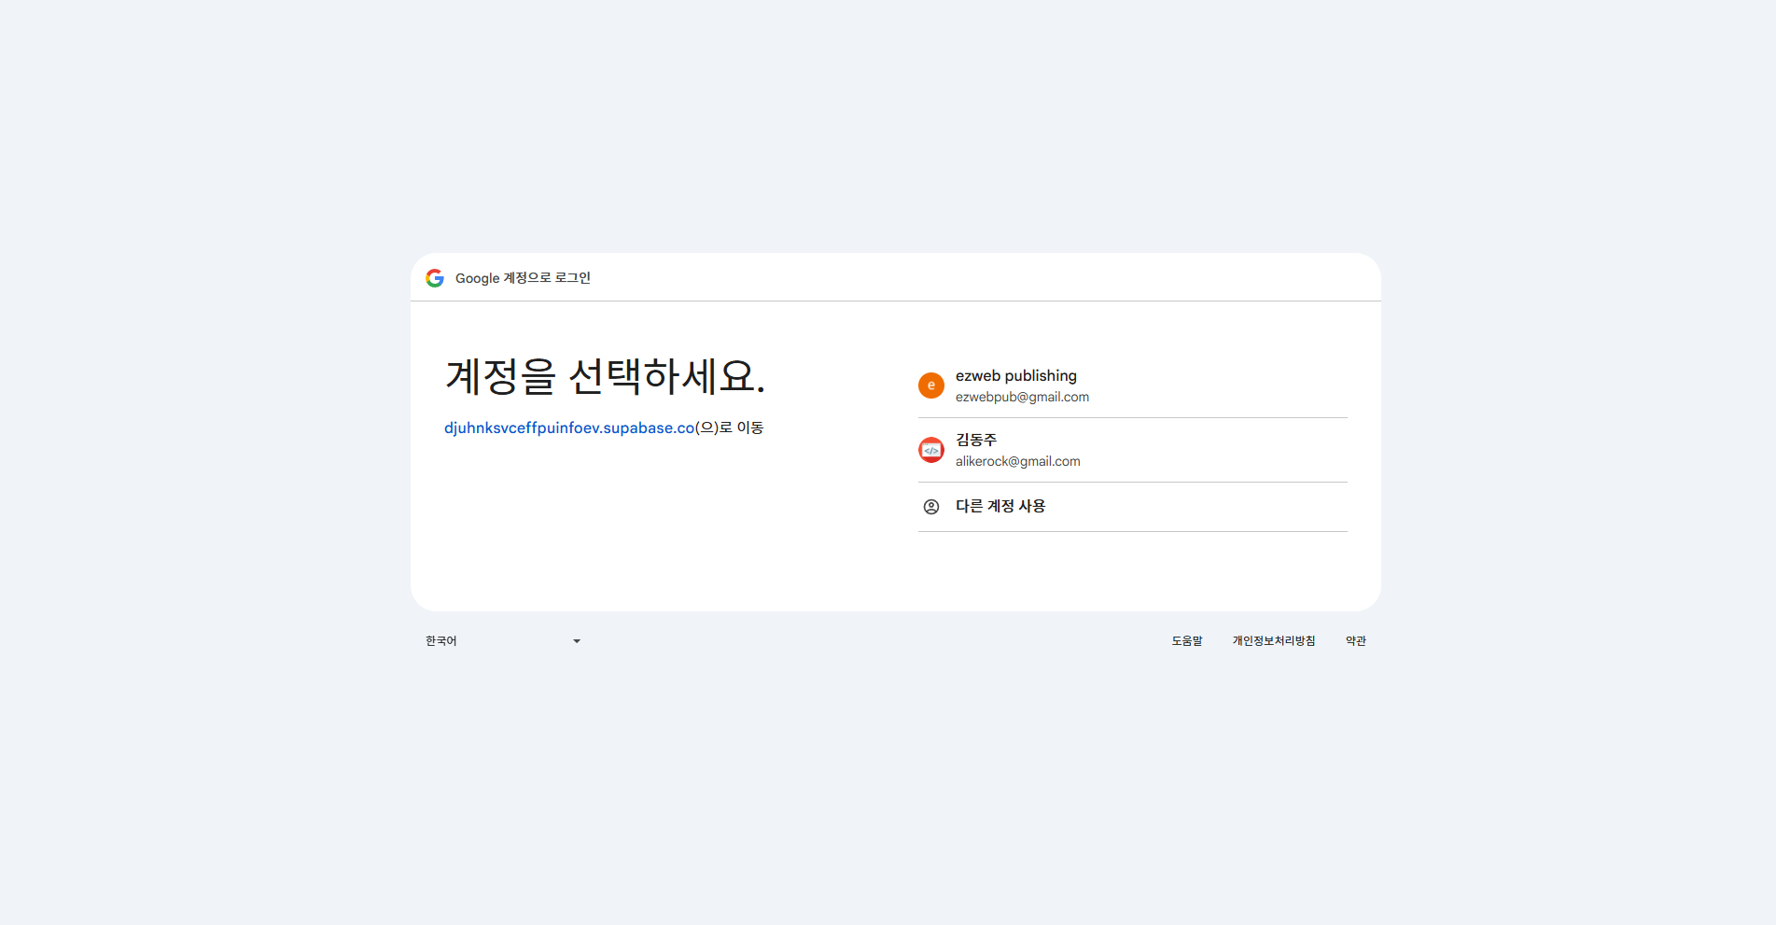This screenshot has width=1776, height=925.
Task: Open the 개인정보처리방침 privacy link
Action: pos(1274,641)
